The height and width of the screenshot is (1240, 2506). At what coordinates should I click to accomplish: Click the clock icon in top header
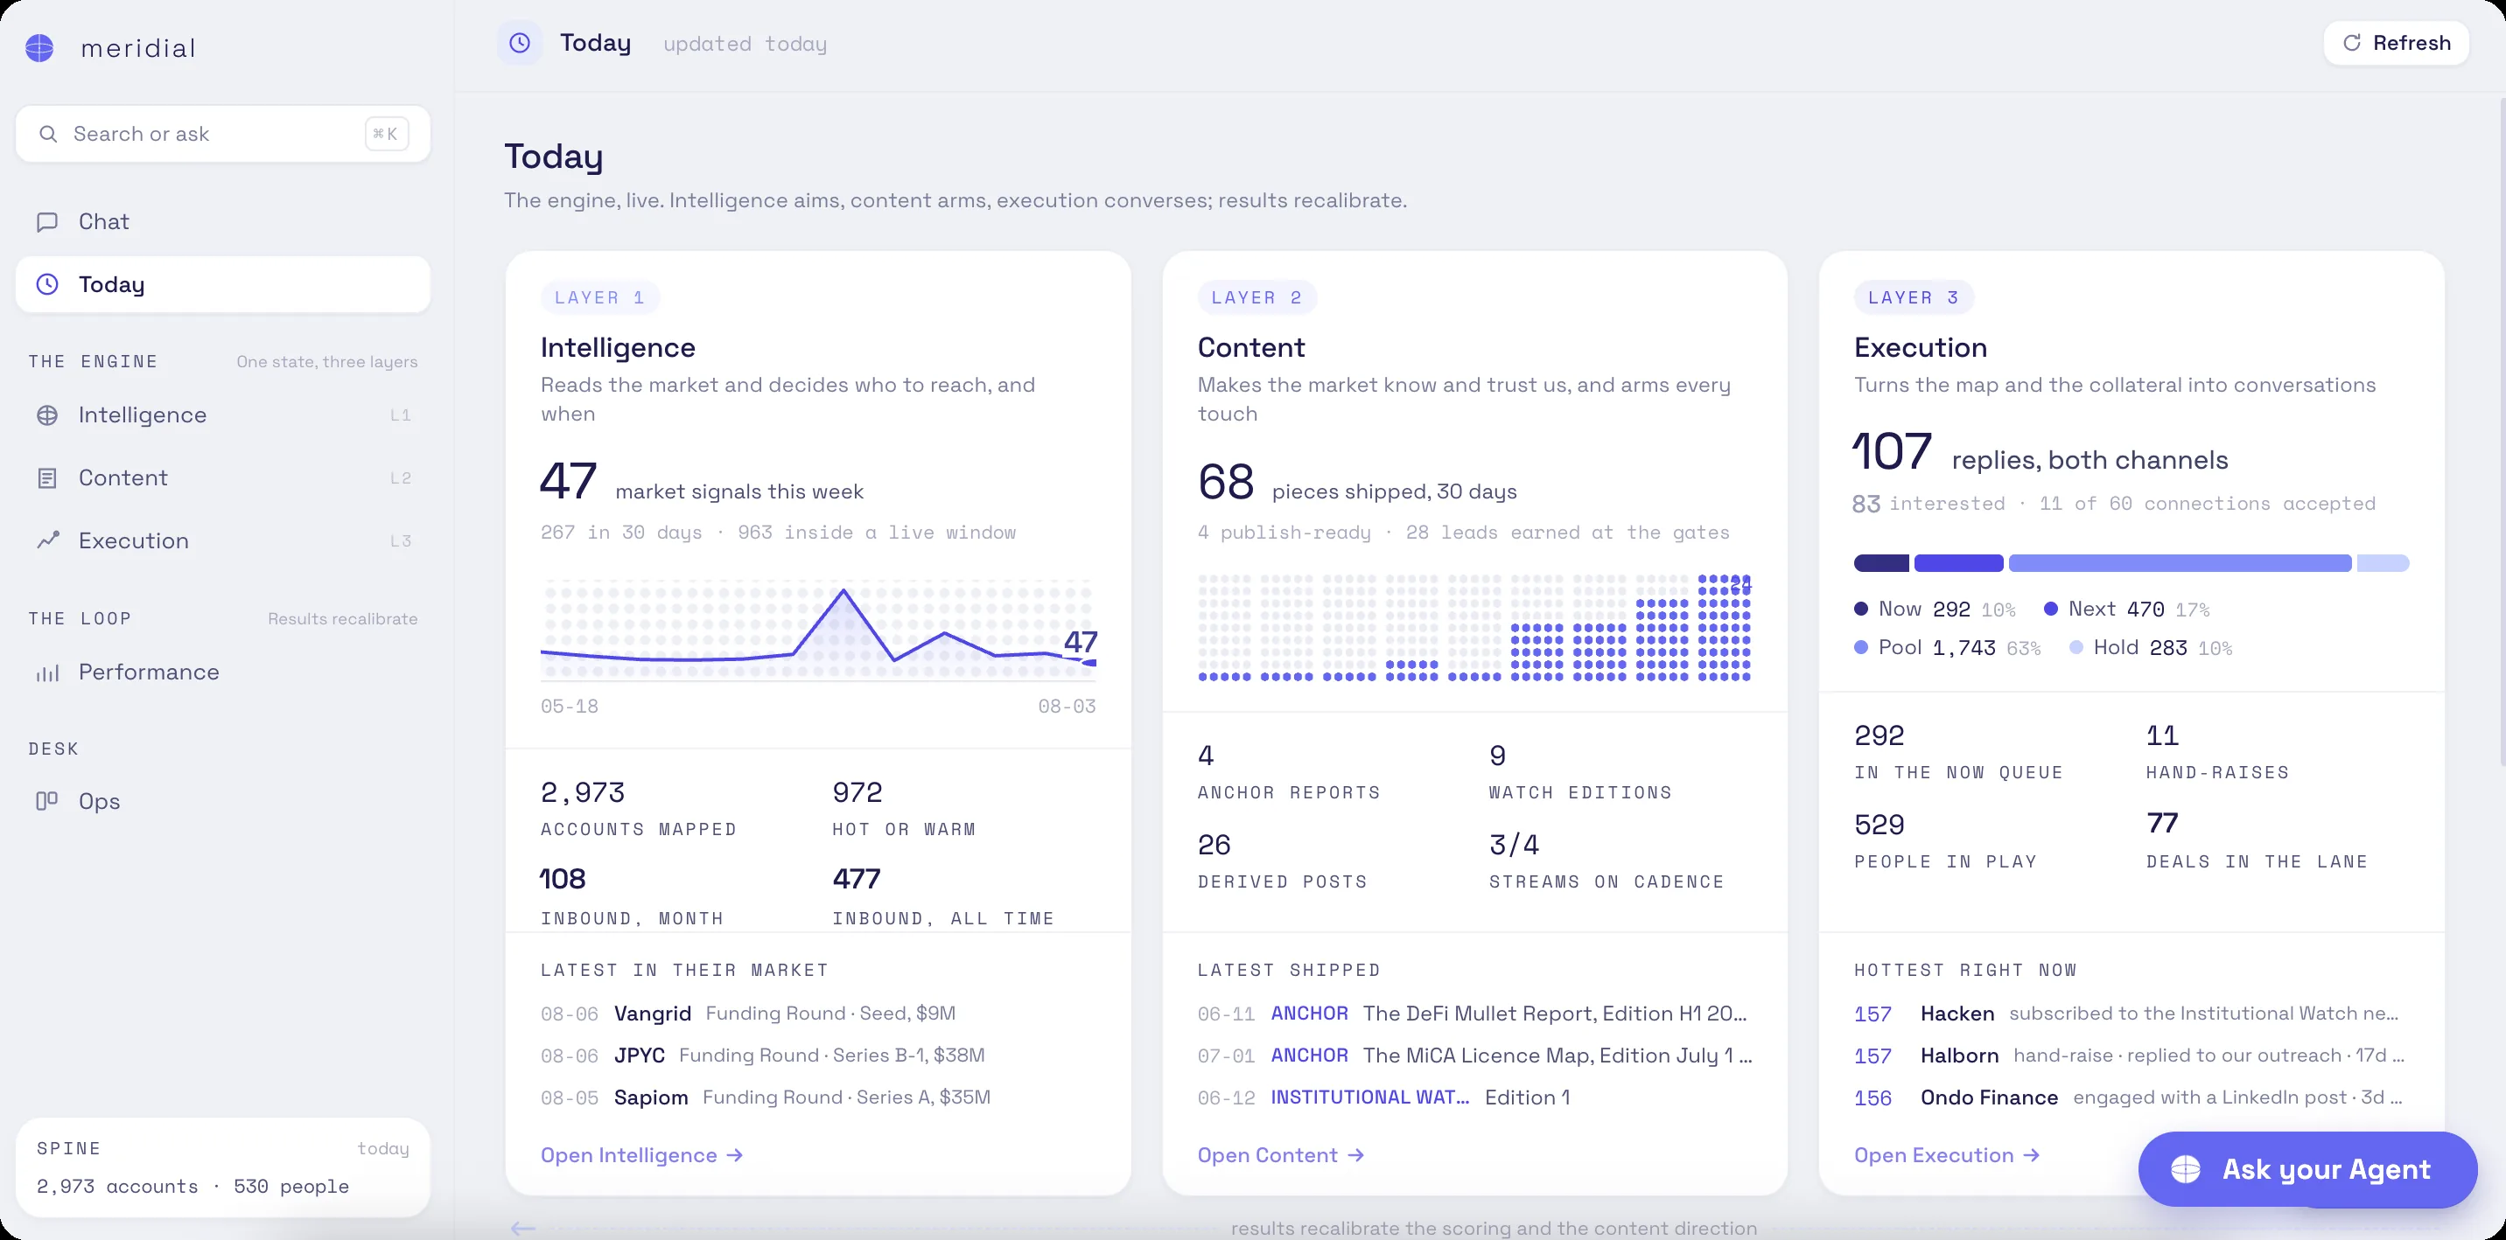521,43
